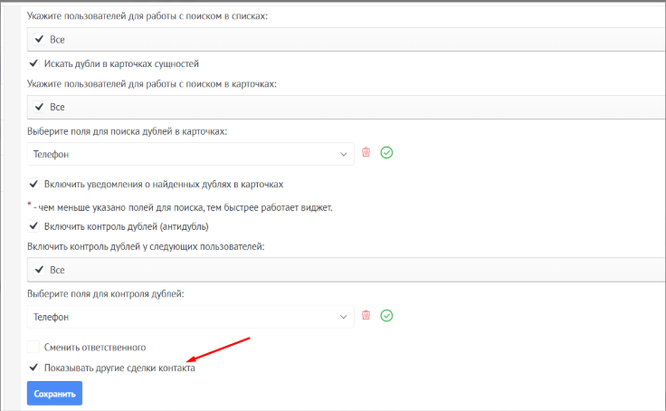
Task: Uncheck 'Показывать другие сделки контакта'
Action: 33,368
